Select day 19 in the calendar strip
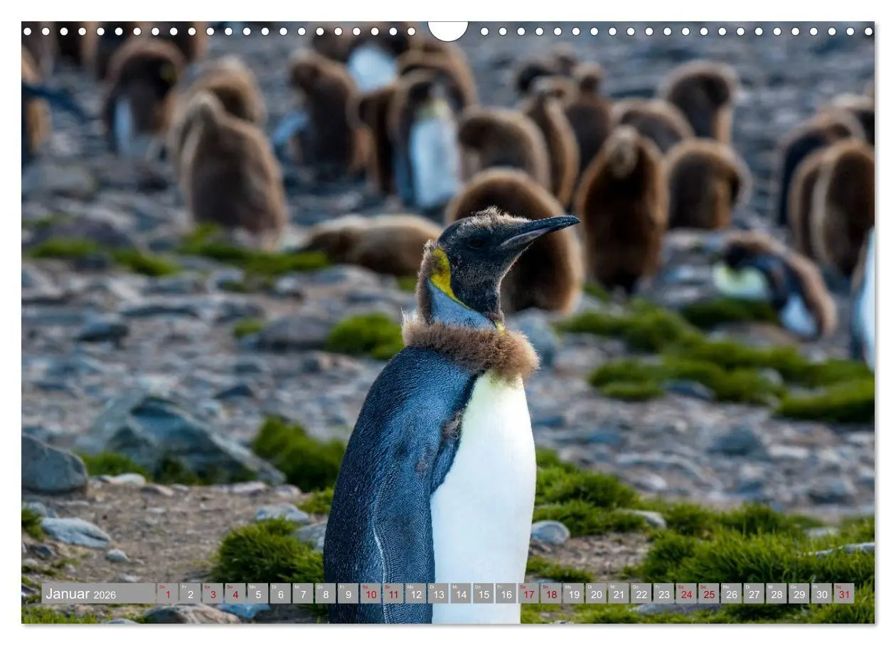 [x=573, y=593]
